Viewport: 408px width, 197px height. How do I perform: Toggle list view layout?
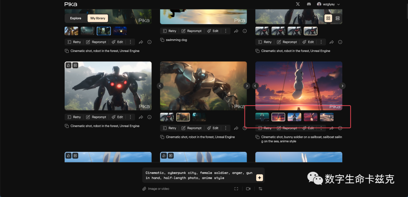[x=337, y=18]
